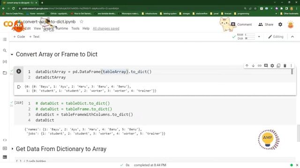300x168 pixels.
Task: Open more cell actions menu
Action: [291, 66]
